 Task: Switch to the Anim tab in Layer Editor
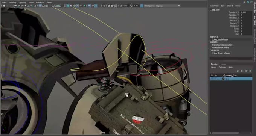coord(224,64)
